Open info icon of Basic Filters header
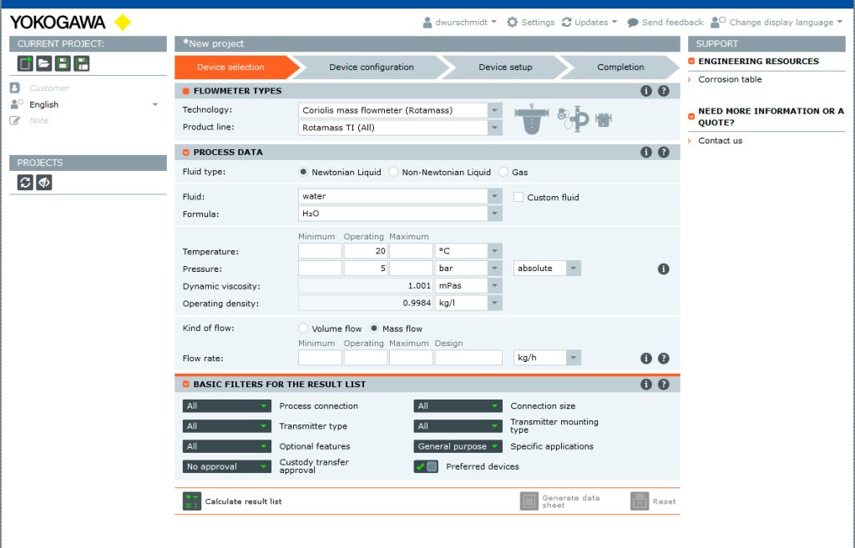855x548 pixels. (x=646, y=384)
